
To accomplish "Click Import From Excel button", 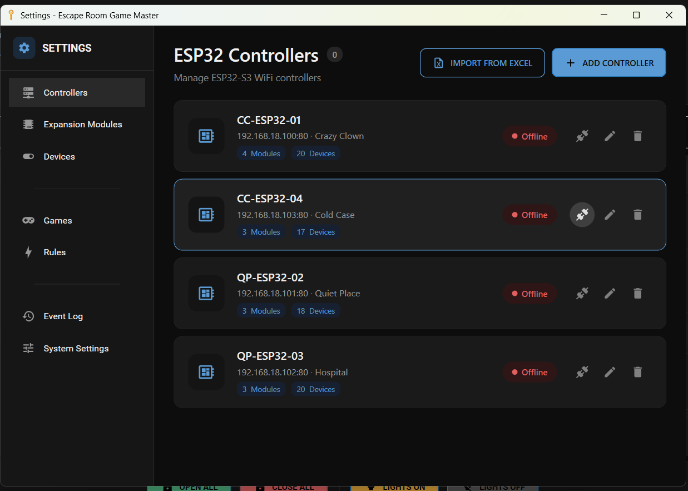I will (482, 63).
